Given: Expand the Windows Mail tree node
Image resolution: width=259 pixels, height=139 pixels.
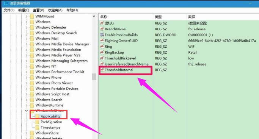Looking at the screenshot, I should [27, 38].
